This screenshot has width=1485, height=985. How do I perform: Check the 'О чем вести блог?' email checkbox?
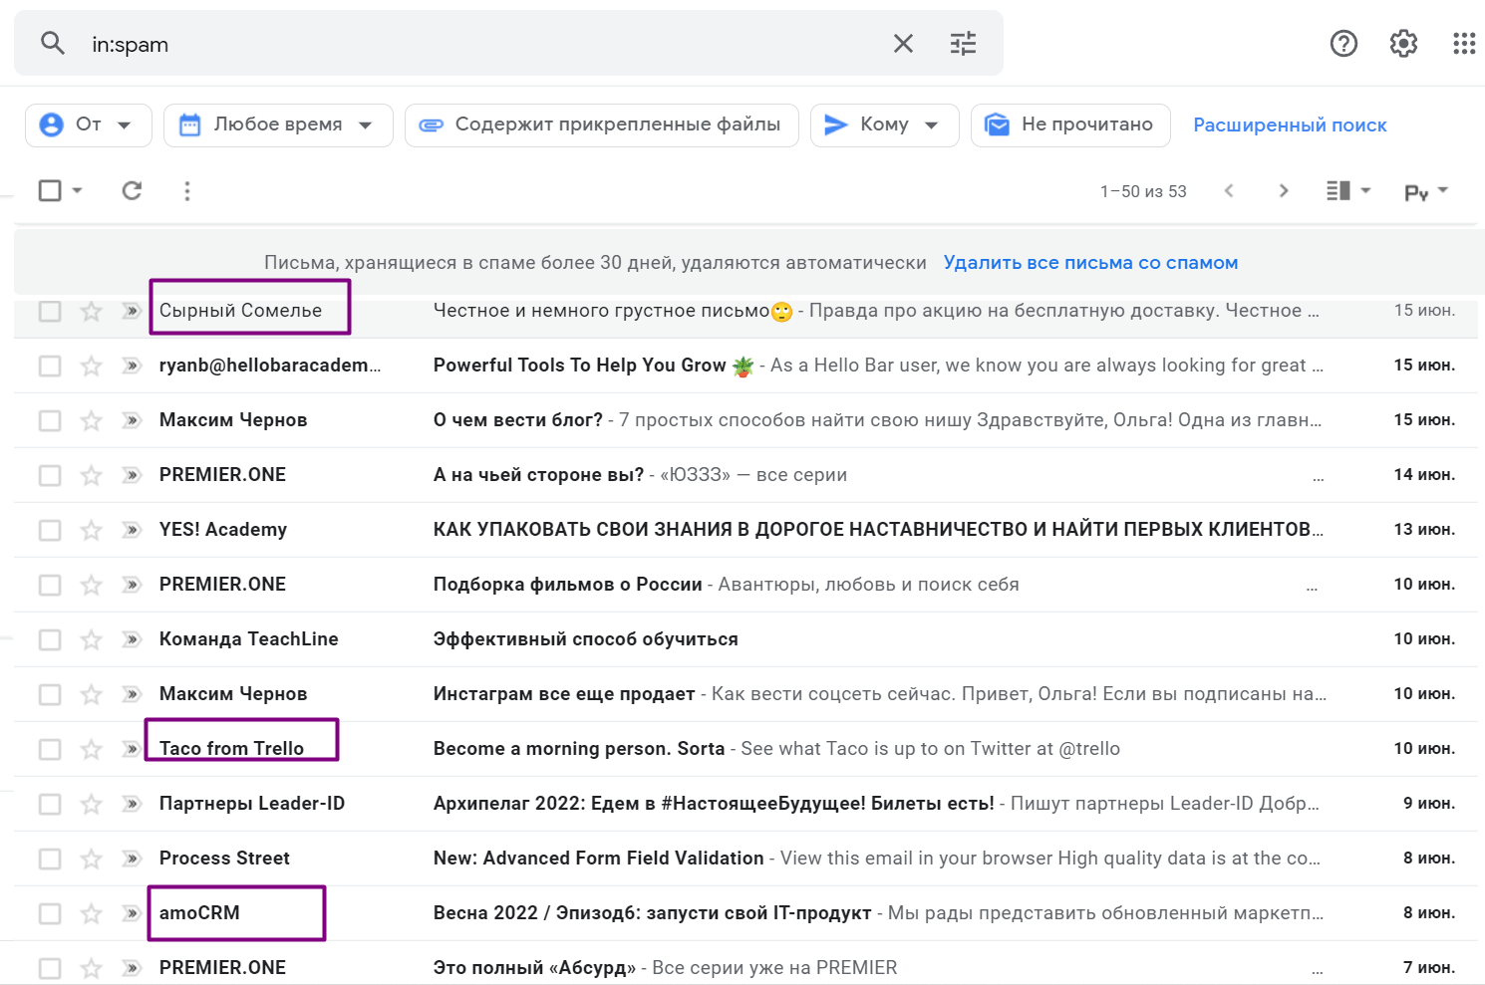point(50,420)
